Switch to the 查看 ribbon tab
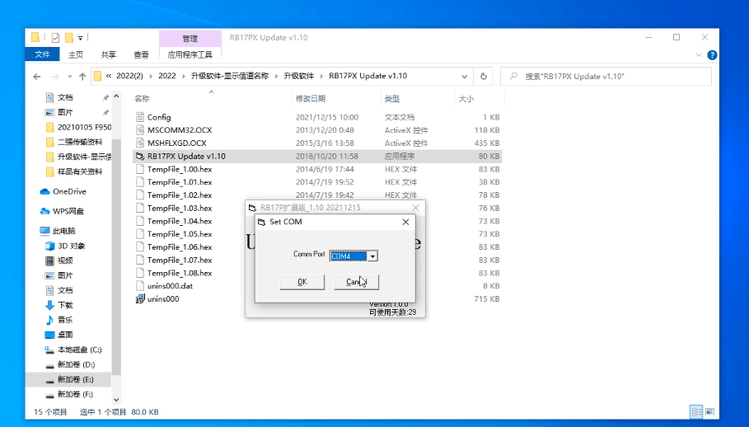 pos(141,54)
